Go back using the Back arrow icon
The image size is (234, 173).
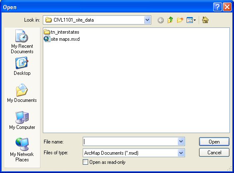coord(160,20)
